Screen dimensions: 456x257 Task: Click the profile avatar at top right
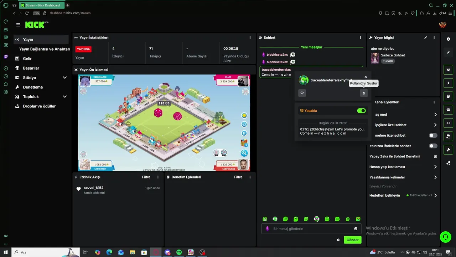point(442,25)
